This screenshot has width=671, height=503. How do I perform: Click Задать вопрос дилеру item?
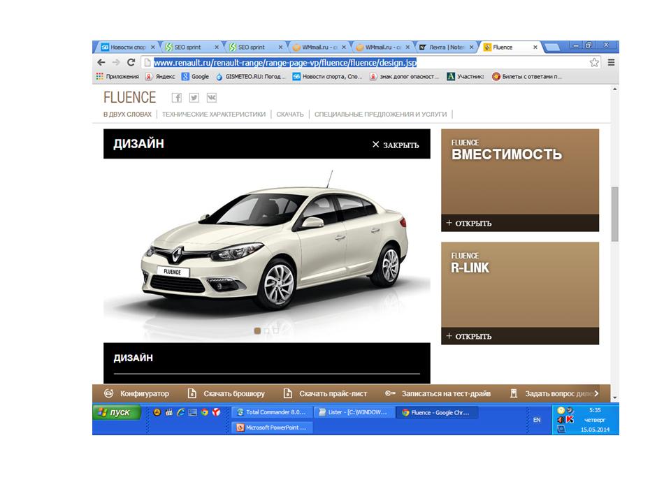(x=551, y=393)
